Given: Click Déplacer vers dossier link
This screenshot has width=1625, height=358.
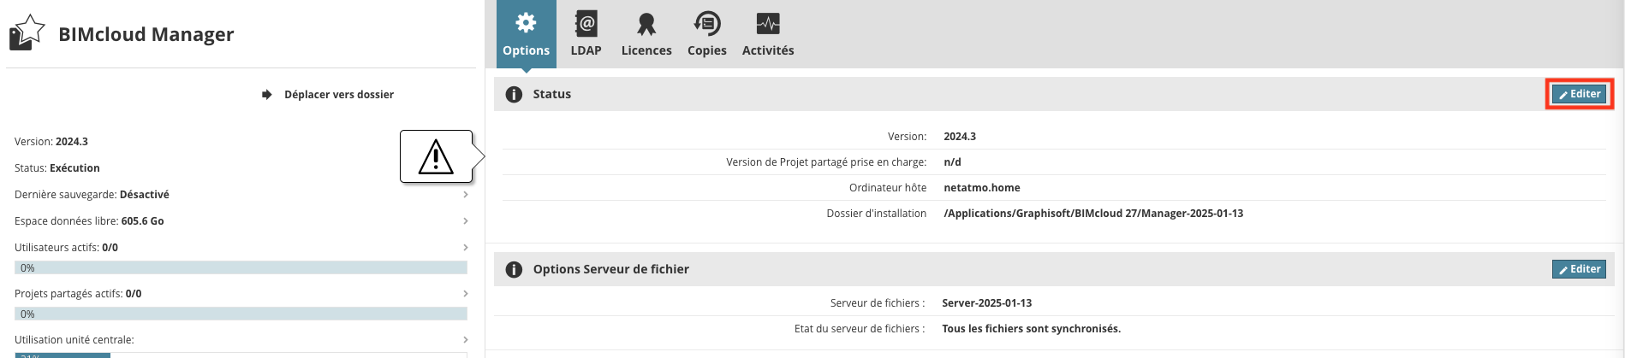Looking at the screenshot, I should coord(339,94).
